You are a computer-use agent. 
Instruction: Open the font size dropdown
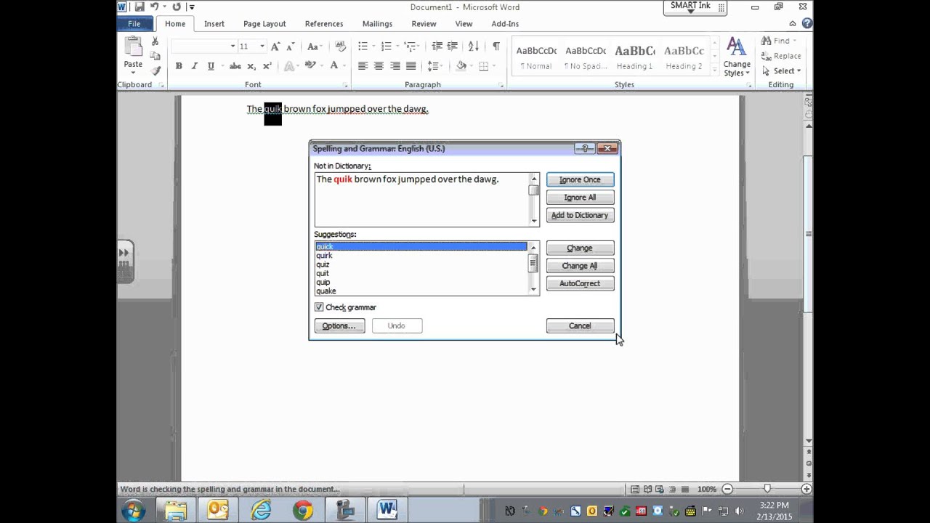(x=262, y=46)
